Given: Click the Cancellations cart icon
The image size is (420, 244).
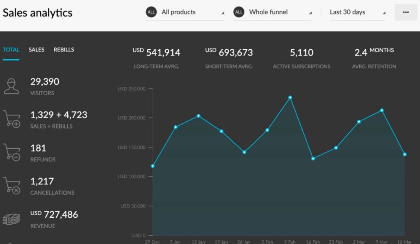Looking at the screenshot, I should [x=11, y=185].
